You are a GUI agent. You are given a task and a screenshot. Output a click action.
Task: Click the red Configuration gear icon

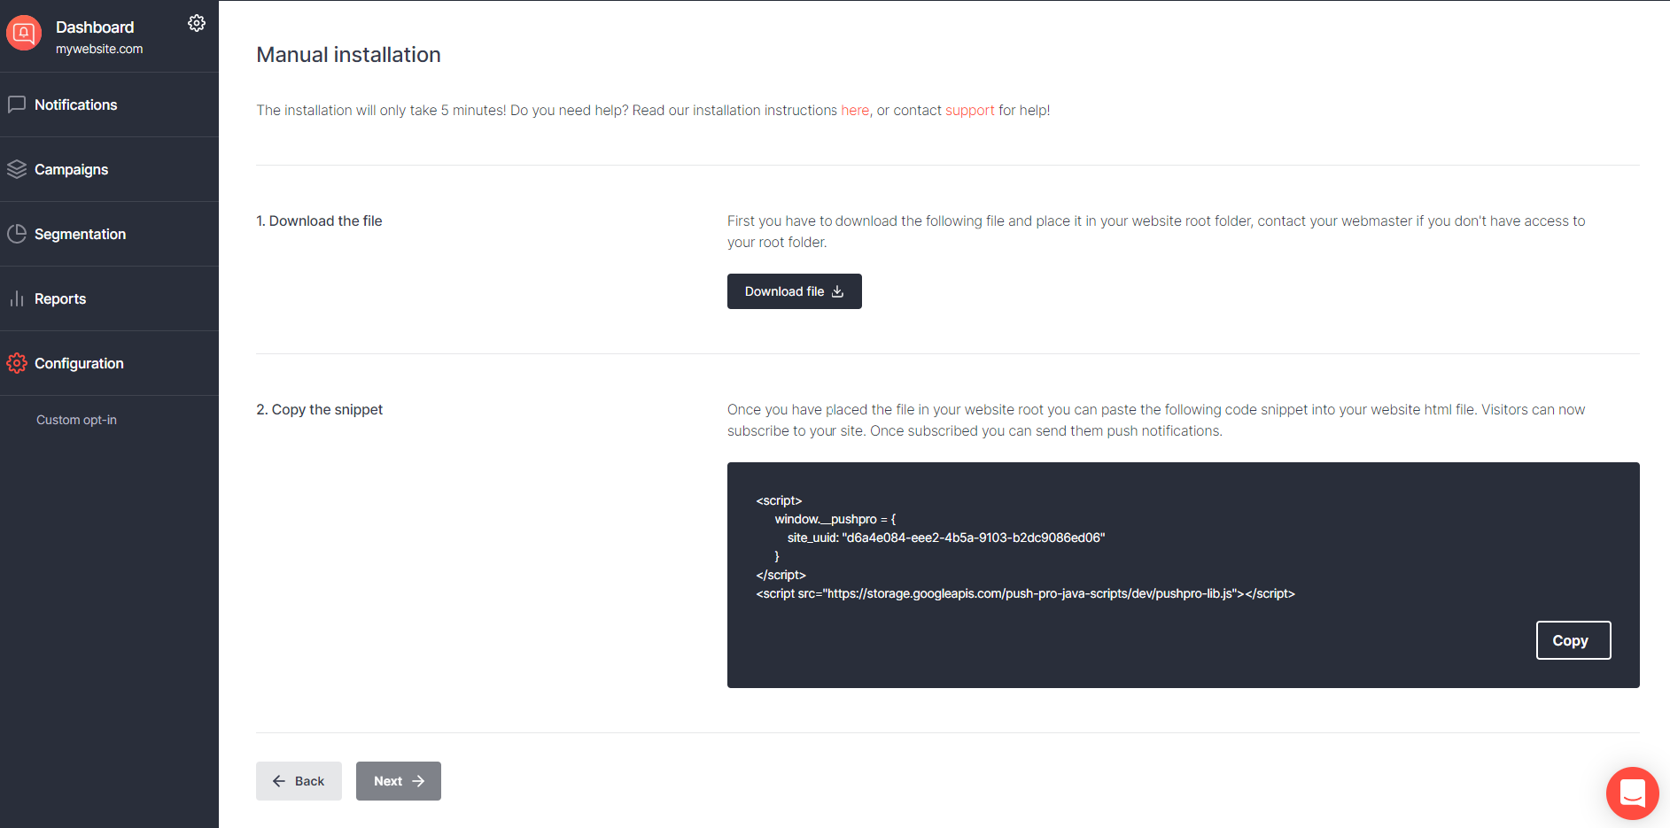tap(17, 363)
